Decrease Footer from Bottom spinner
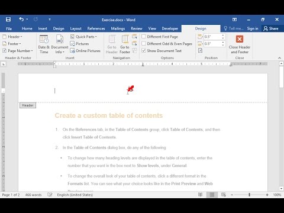 223,45
